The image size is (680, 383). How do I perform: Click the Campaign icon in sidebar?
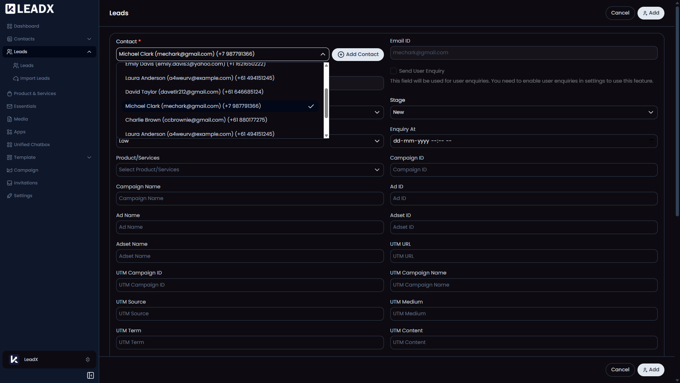point(10,170)
